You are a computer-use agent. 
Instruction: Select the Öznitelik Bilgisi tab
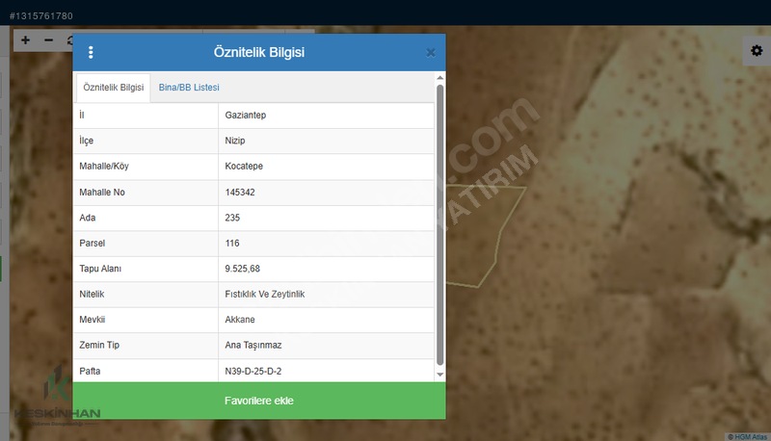pyautogui.click(x=114, y=88)
